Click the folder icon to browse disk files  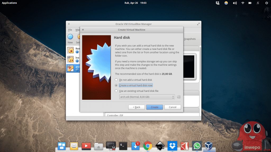click(179, 97)
